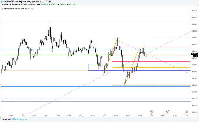The image size is (199, 122).
Task: Click the 'Created with' footer text
Action: (6, 119)
